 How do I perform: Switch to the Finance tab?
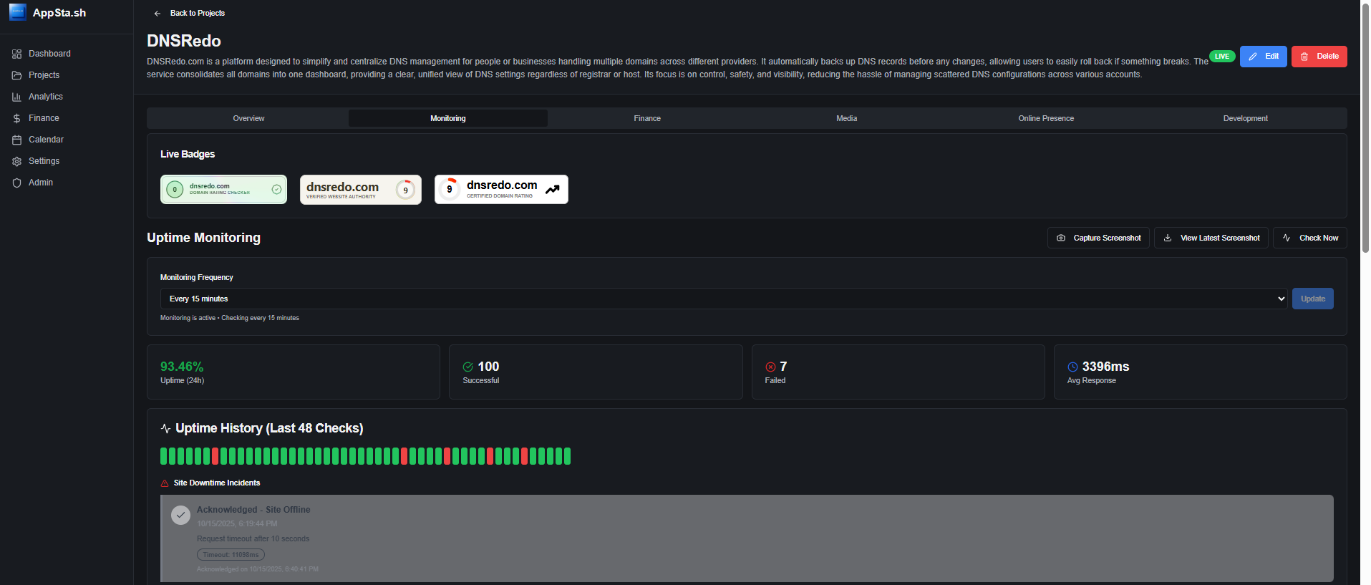tap(647, 118)
